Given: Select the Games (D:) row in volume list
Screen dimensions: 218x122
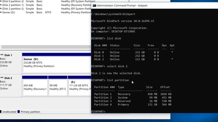Looking at the screenshot, I should pos(45,13).
